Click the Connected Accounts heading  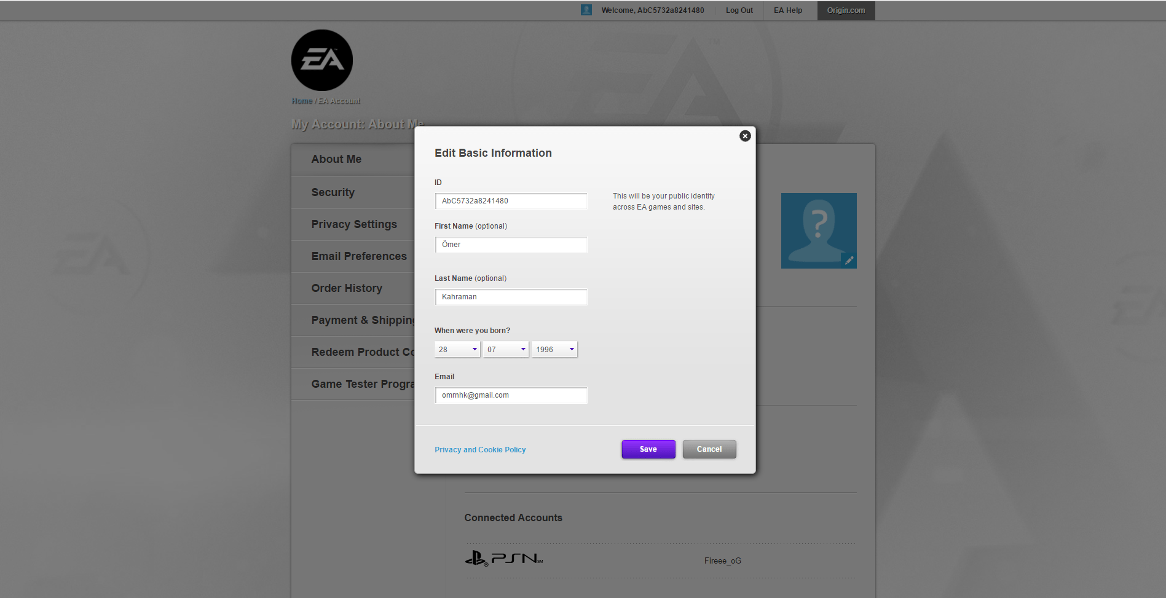click(x=513, y=518)
